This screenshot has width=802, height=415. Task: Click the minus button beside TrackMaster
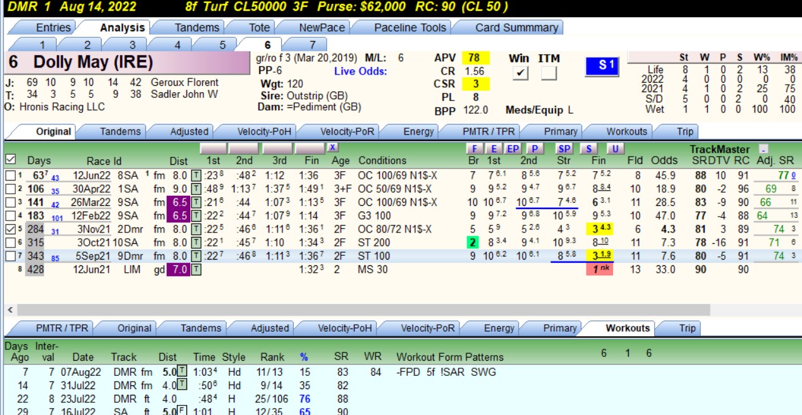tap(763, 149)
